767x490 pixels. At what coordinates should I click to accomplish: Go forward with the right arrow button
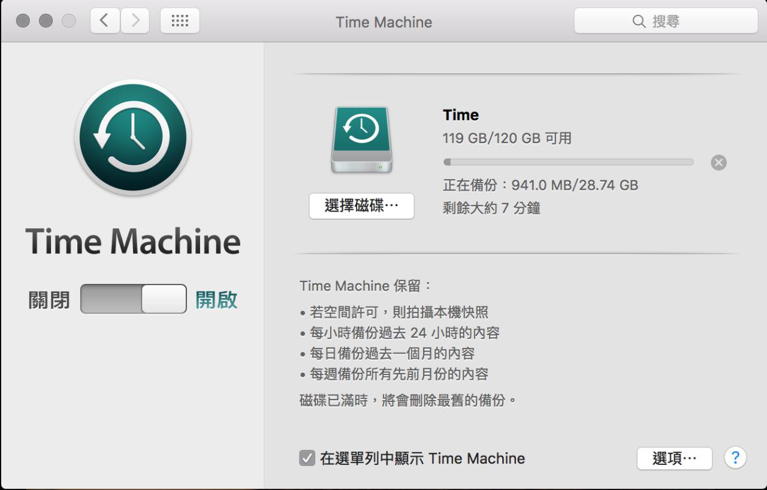[135, 21]
